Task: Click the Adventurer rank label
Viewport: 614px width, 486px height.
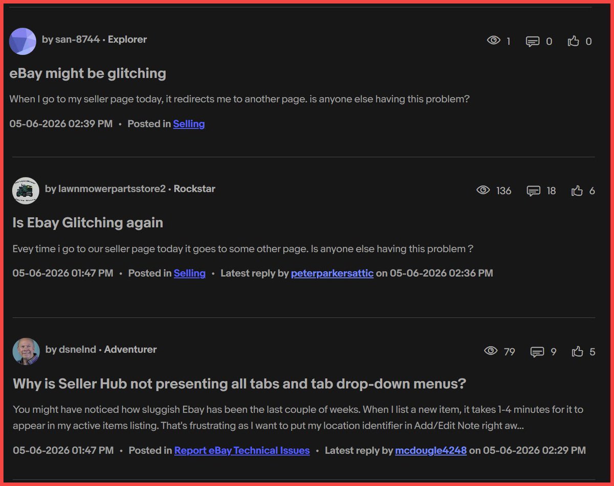Action: coord(130,349)
